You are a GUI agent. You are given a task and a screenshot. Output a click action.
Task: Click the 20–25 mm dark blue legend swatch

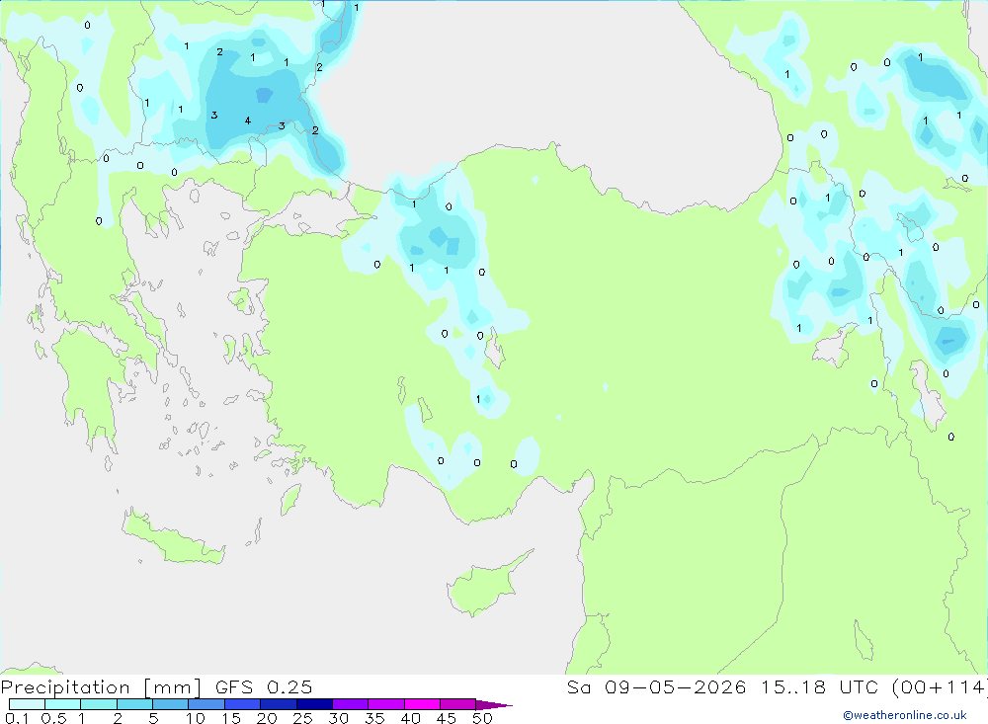(x=279, y=704)
